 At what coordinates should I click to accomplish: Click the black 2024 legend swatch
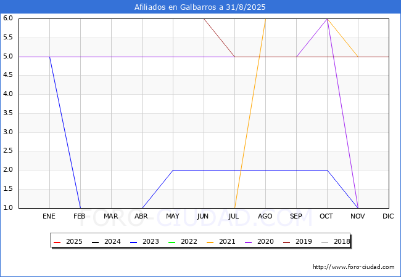coord(96,242)
